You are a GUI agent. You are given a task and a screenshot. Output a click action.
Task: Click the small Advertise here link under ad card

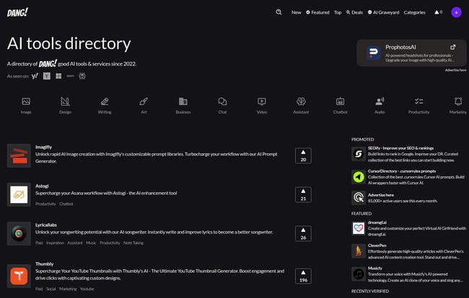coord(455,70)
